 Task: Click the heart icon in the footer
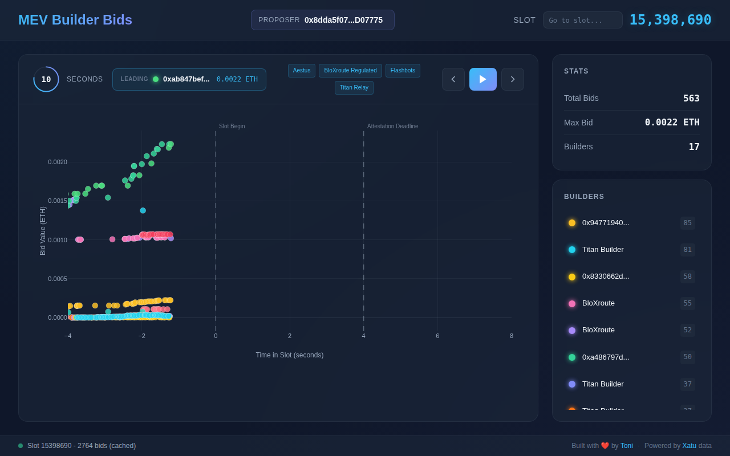click(x=605, y=446)
